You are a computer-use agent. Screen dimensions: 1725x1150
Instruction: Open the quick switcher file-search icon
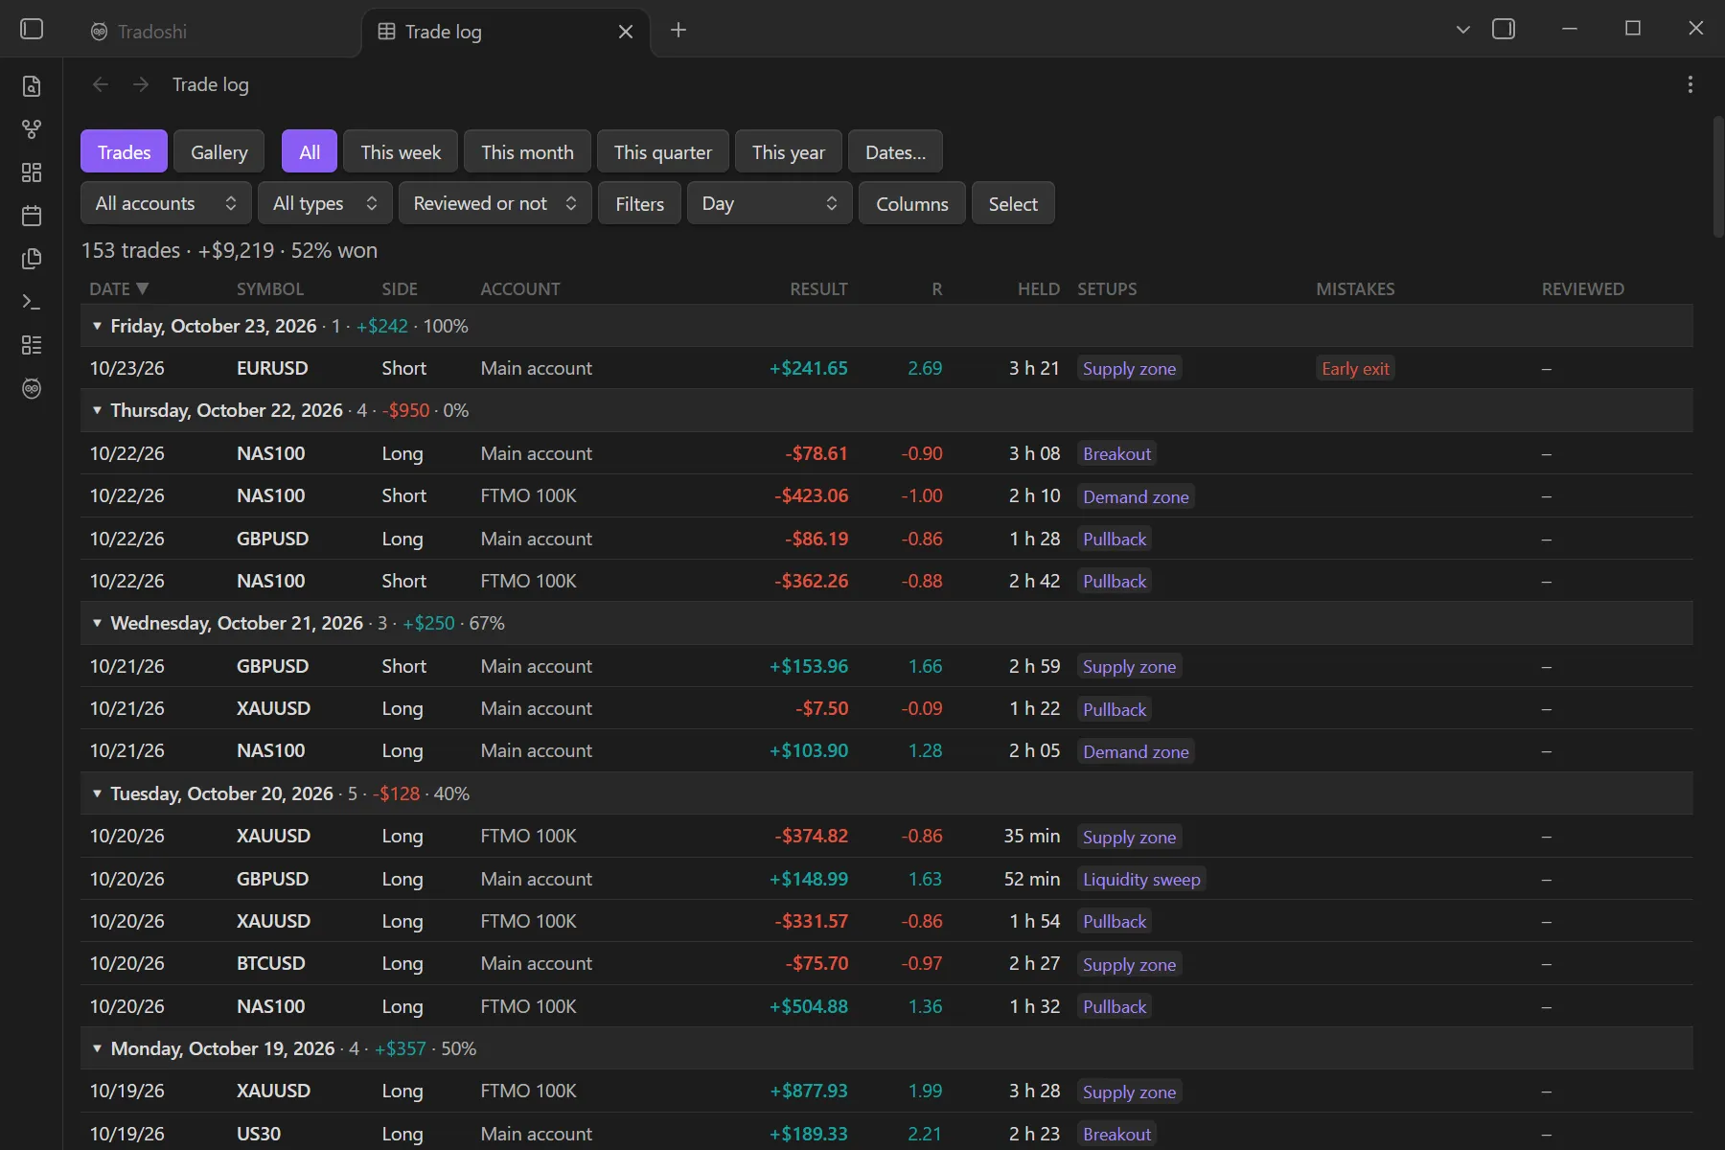tap(32, 86)
